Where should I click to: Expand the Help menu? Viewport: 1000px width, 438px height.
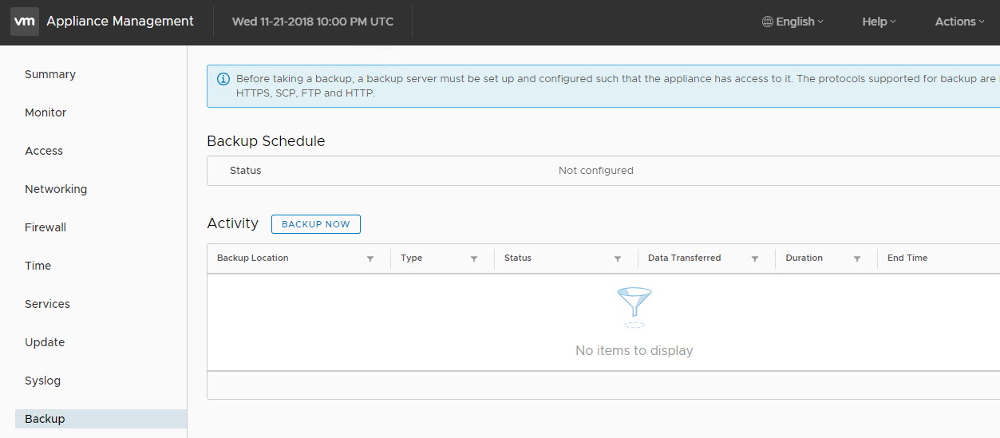pyautogui.click(x=879, y=22)
